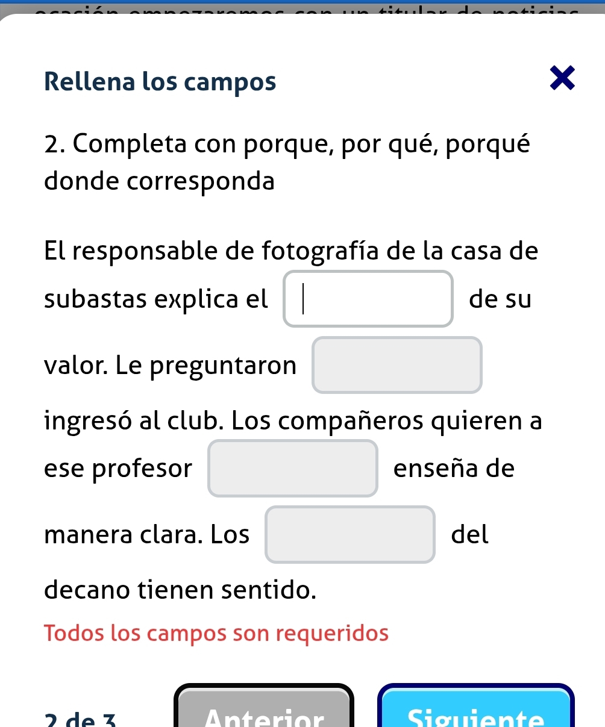This screenshot has height=727, width=605.
Task: Select the blank before 'del decano'
Action: pos(350,535)
